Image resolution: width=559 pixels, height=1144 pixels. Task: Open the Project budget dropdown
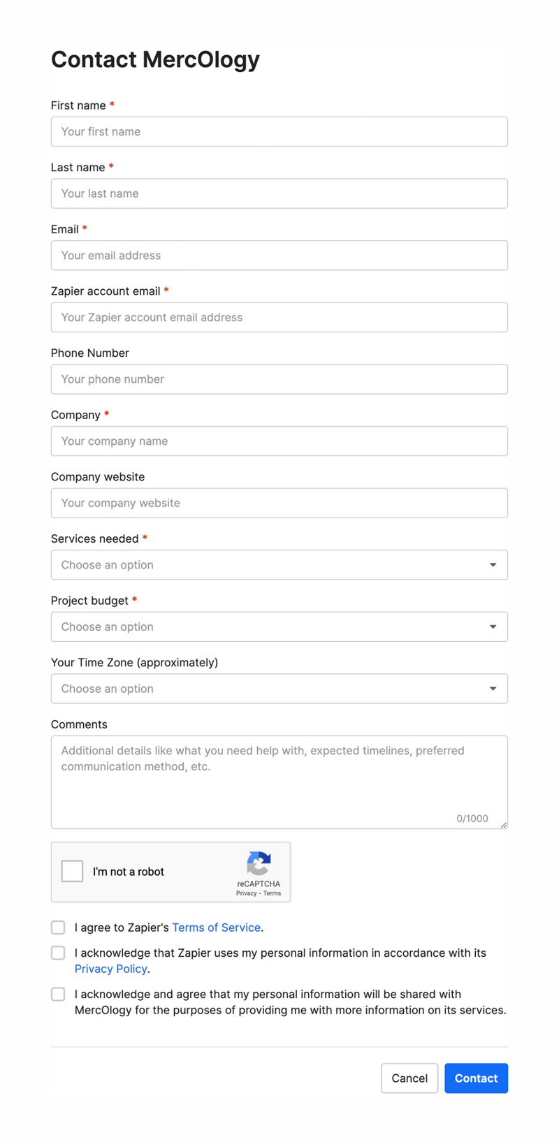tap(279, 626)
